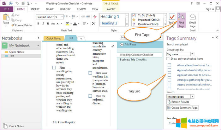Tick the 'Appoint a trustworthy person' tag checkbox

[x=170, y=70]
